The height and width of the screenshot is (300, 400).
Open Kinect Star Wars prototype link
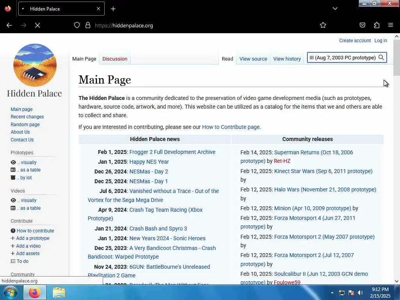point(323,171)
